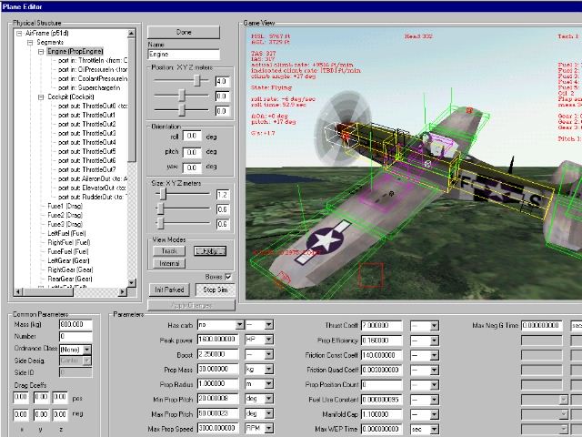The image size is (582, 437).
Task: Click the Name text field
Action: (184, 55)
